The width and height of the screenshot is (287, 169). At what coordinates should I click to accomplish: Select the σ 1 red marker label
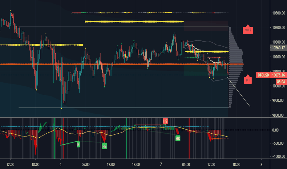tap(248, 80)
